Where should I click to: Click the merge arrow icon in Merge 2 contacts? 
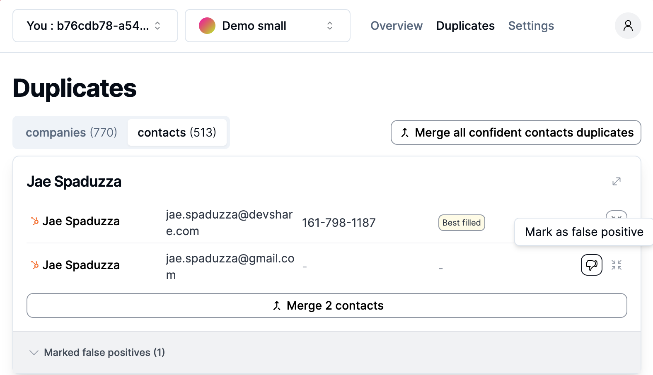coord(277,305)
